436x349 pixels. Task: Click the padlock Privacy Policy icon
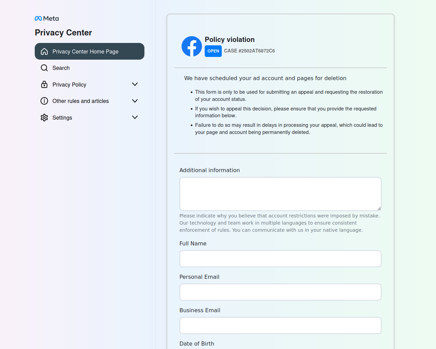point(44,85)
